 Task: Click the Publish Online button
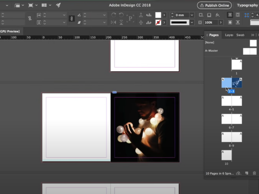point(214,5)
